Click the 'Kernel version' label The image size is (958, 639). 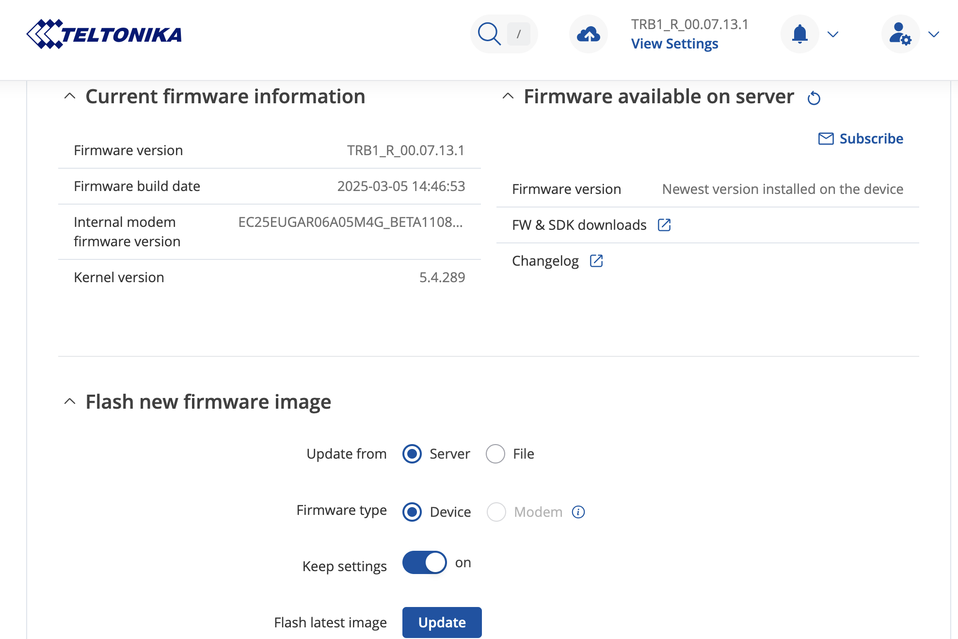coord(119,277)
